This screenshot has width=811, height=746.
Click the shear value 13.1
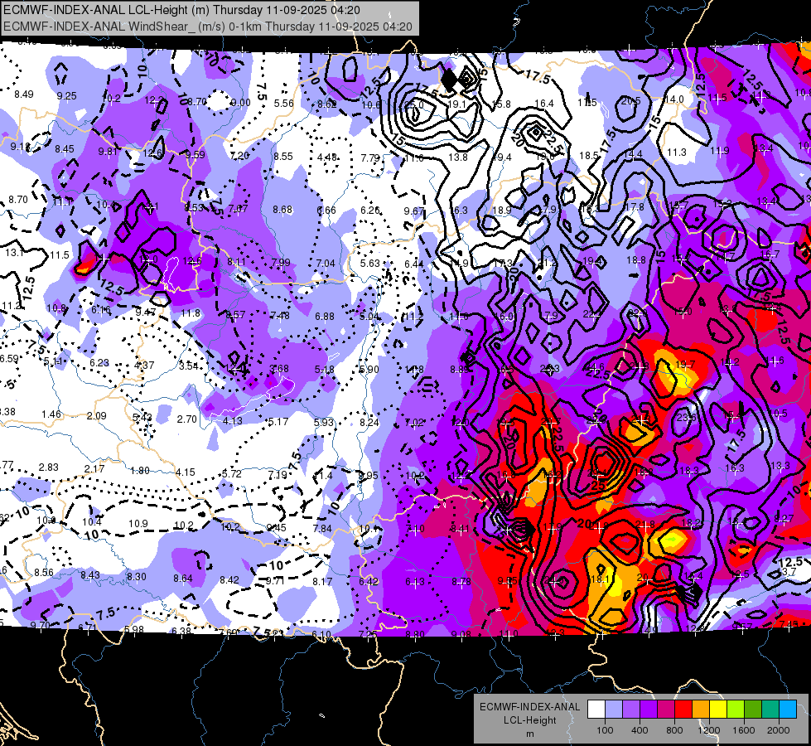coord(14,253)
